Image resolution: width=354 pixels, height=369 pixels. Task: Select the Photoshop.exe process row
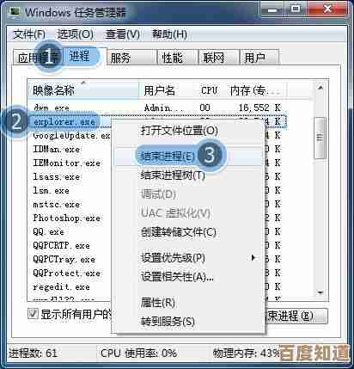pyautogui.click(x=67, y=218)
